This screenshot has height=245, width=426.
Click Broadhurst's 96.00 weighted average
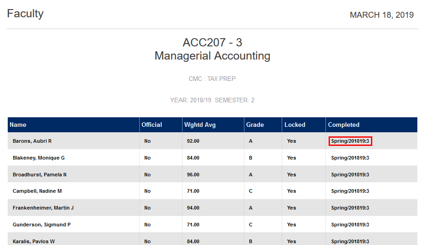[x=193, y=175]
